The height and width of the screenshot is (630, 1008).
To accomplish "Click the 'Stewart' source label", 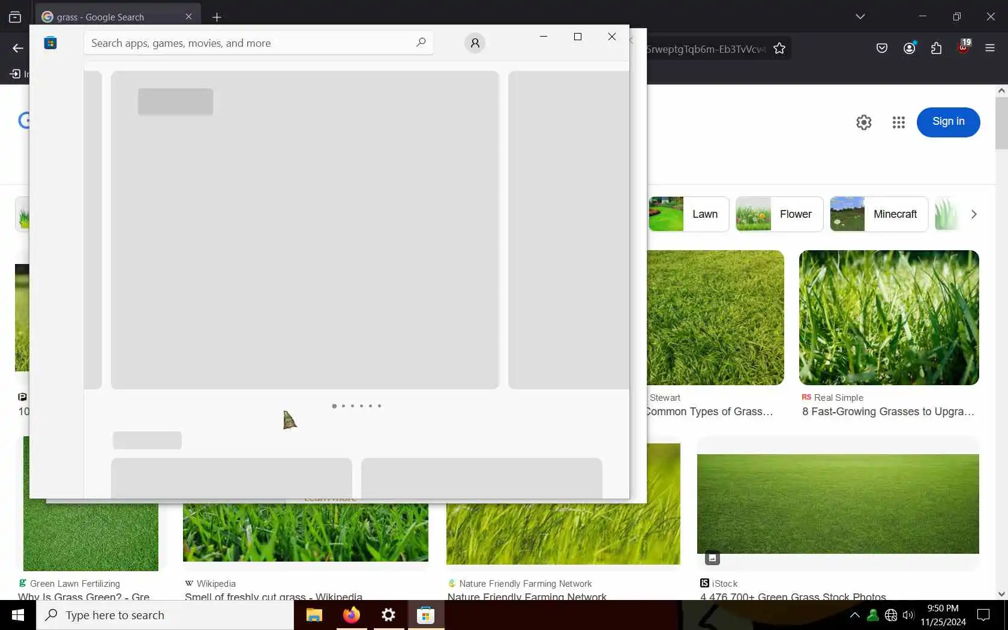I will [665, 398].
